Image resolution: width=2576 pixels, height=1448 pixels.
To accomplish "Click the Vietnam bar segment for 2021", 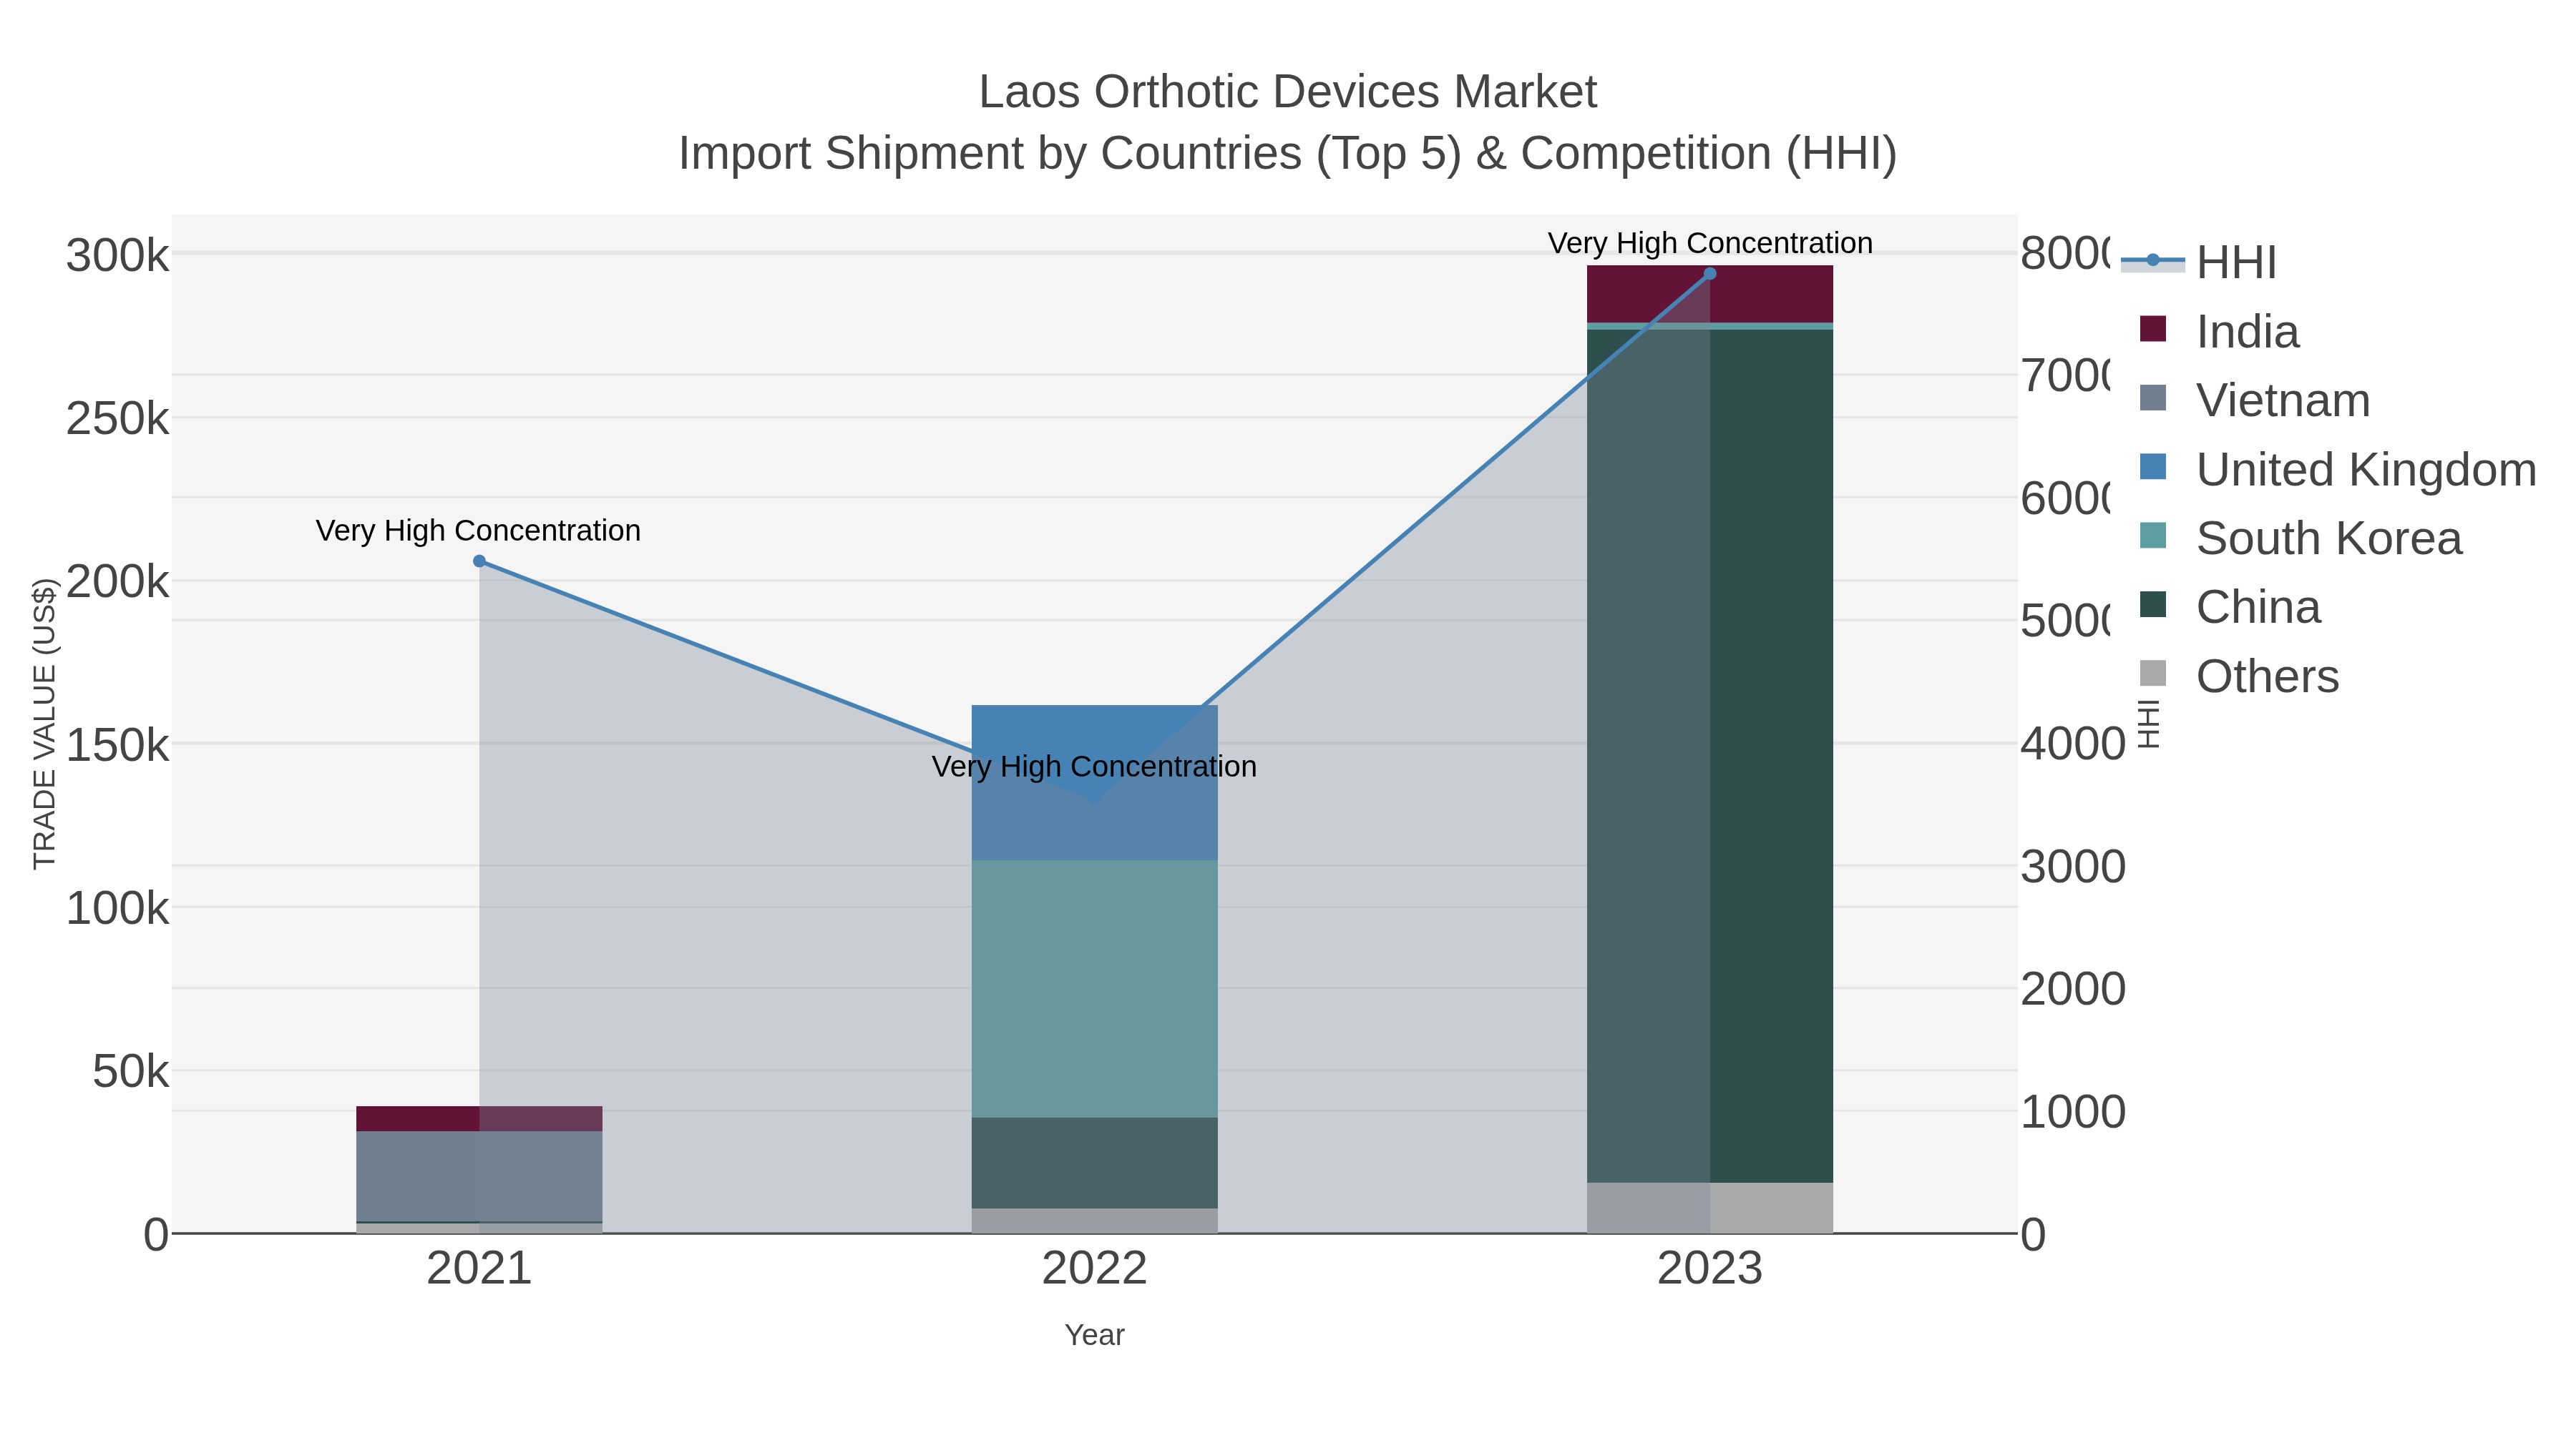I will [x=479, y=1176].
